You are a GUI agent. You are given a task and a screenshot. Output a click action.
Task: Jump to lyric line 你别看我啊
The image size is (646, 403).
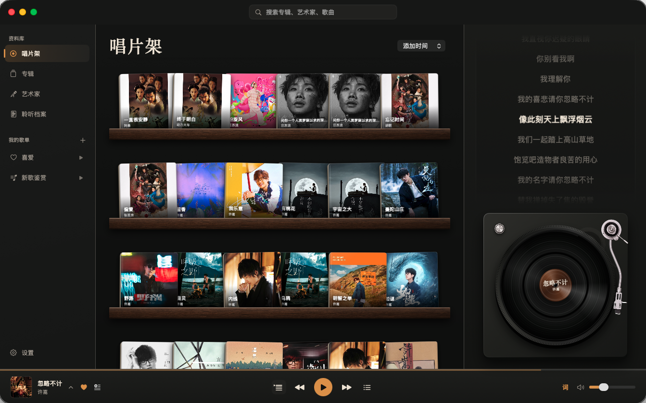pyautogui.click(x=555, y=59)
